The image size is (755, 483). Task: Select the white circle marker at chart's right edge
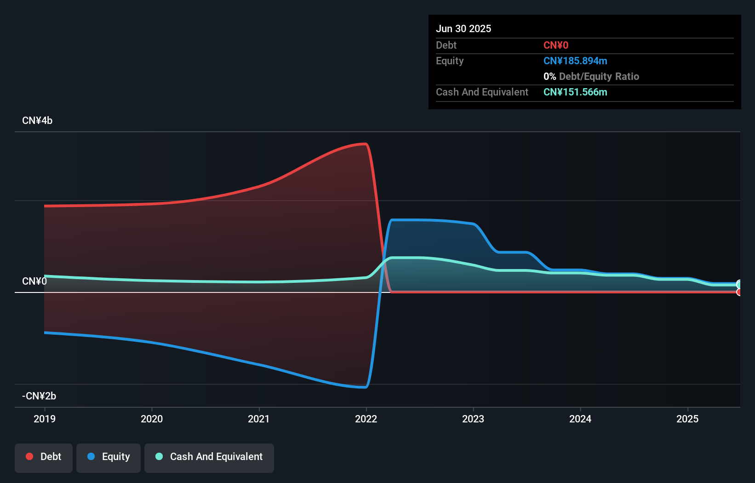click(738, 284)
